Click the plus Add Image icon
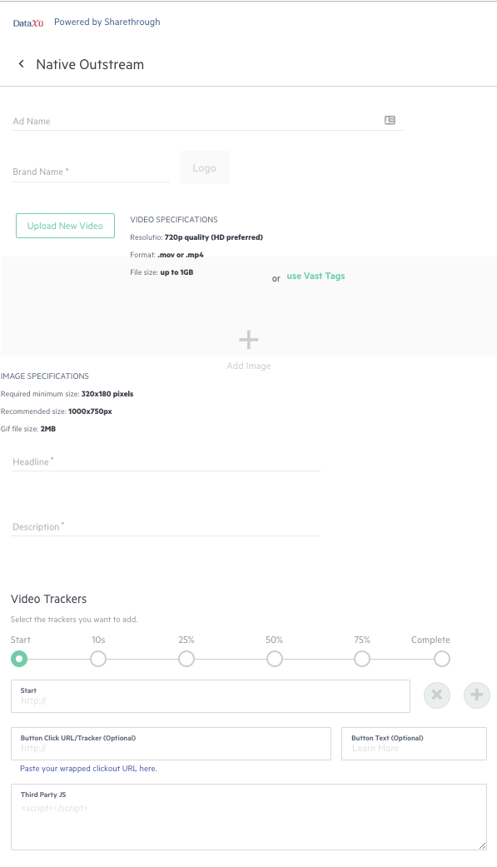 tap(249, 340)
